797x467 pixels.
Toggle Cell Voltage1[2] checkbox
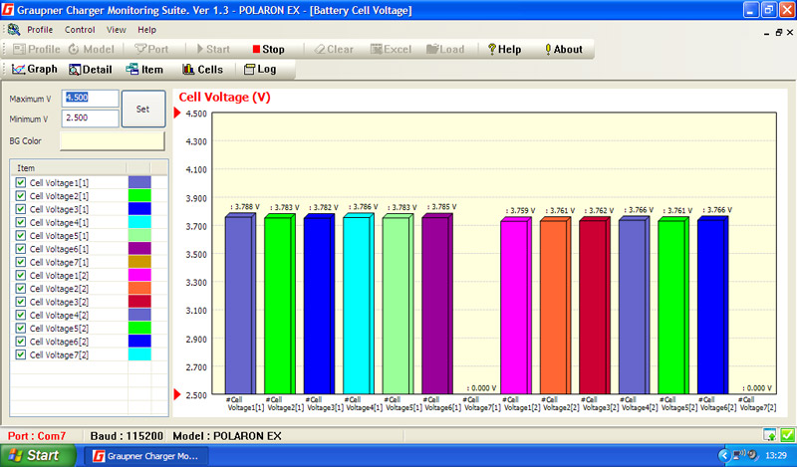[20, 275]
